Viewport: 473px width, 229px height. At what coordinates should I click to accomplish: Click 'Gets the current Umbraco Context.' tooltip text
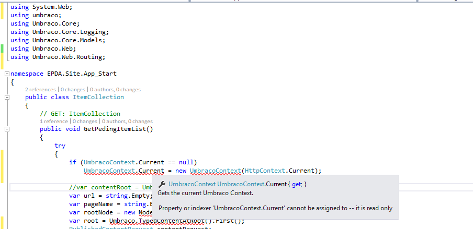click(206, 193)
